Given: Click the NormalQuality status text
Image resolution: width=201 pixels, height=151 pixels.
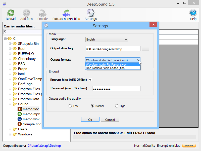Looking at the screenshot, I should tap(145, 146).
